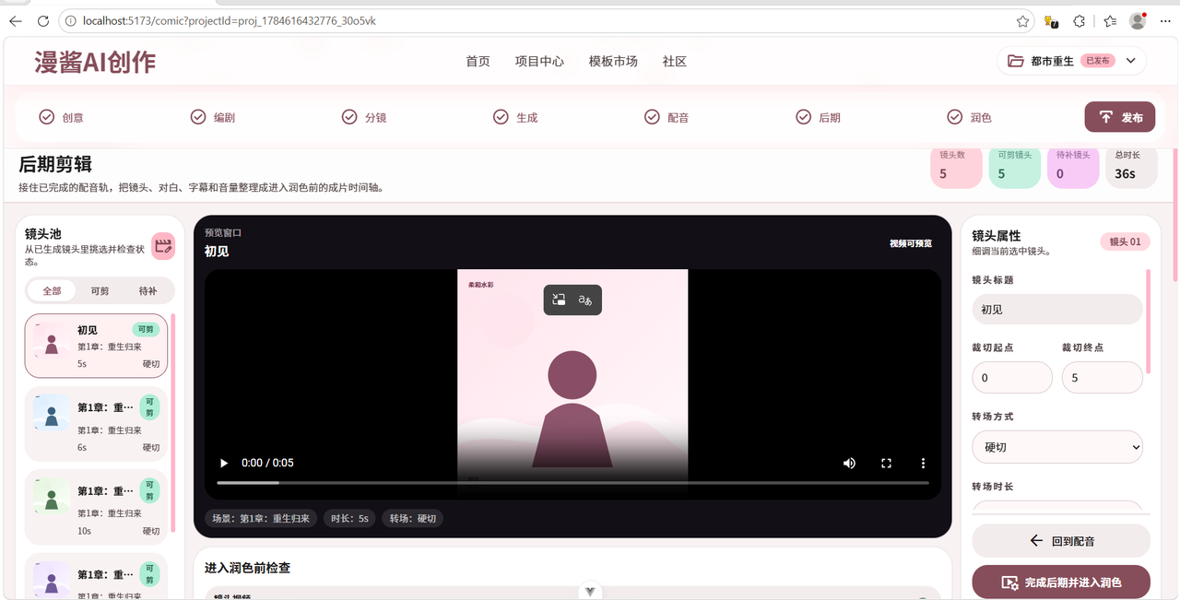Screen dimensions: 1180x600
Task: Click the 镜头标题 input containing 初见
Action: coord(1057,310)
